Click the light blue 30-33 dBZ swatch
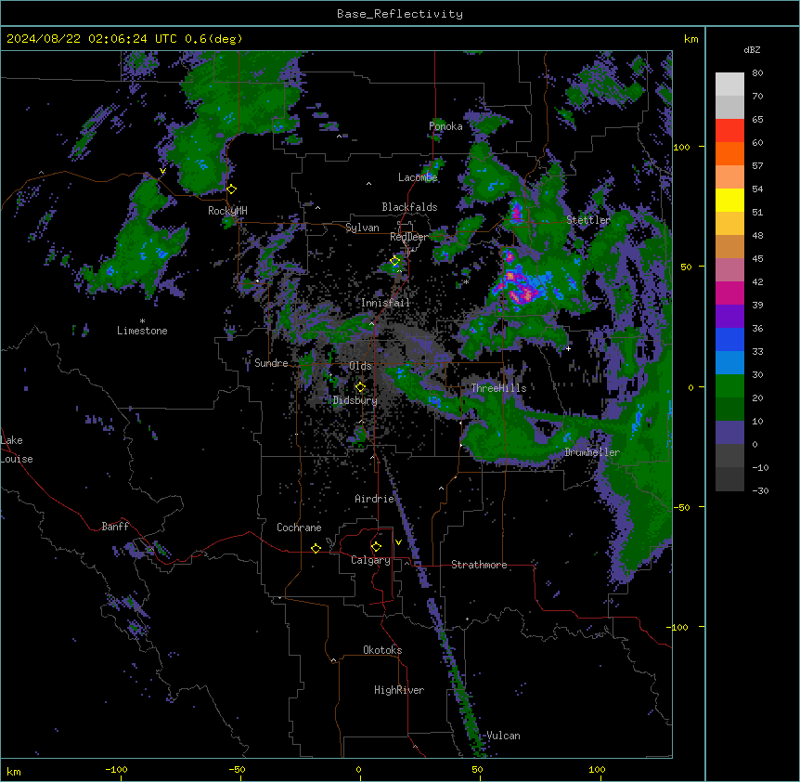800x782 pixels. [729, 363]
